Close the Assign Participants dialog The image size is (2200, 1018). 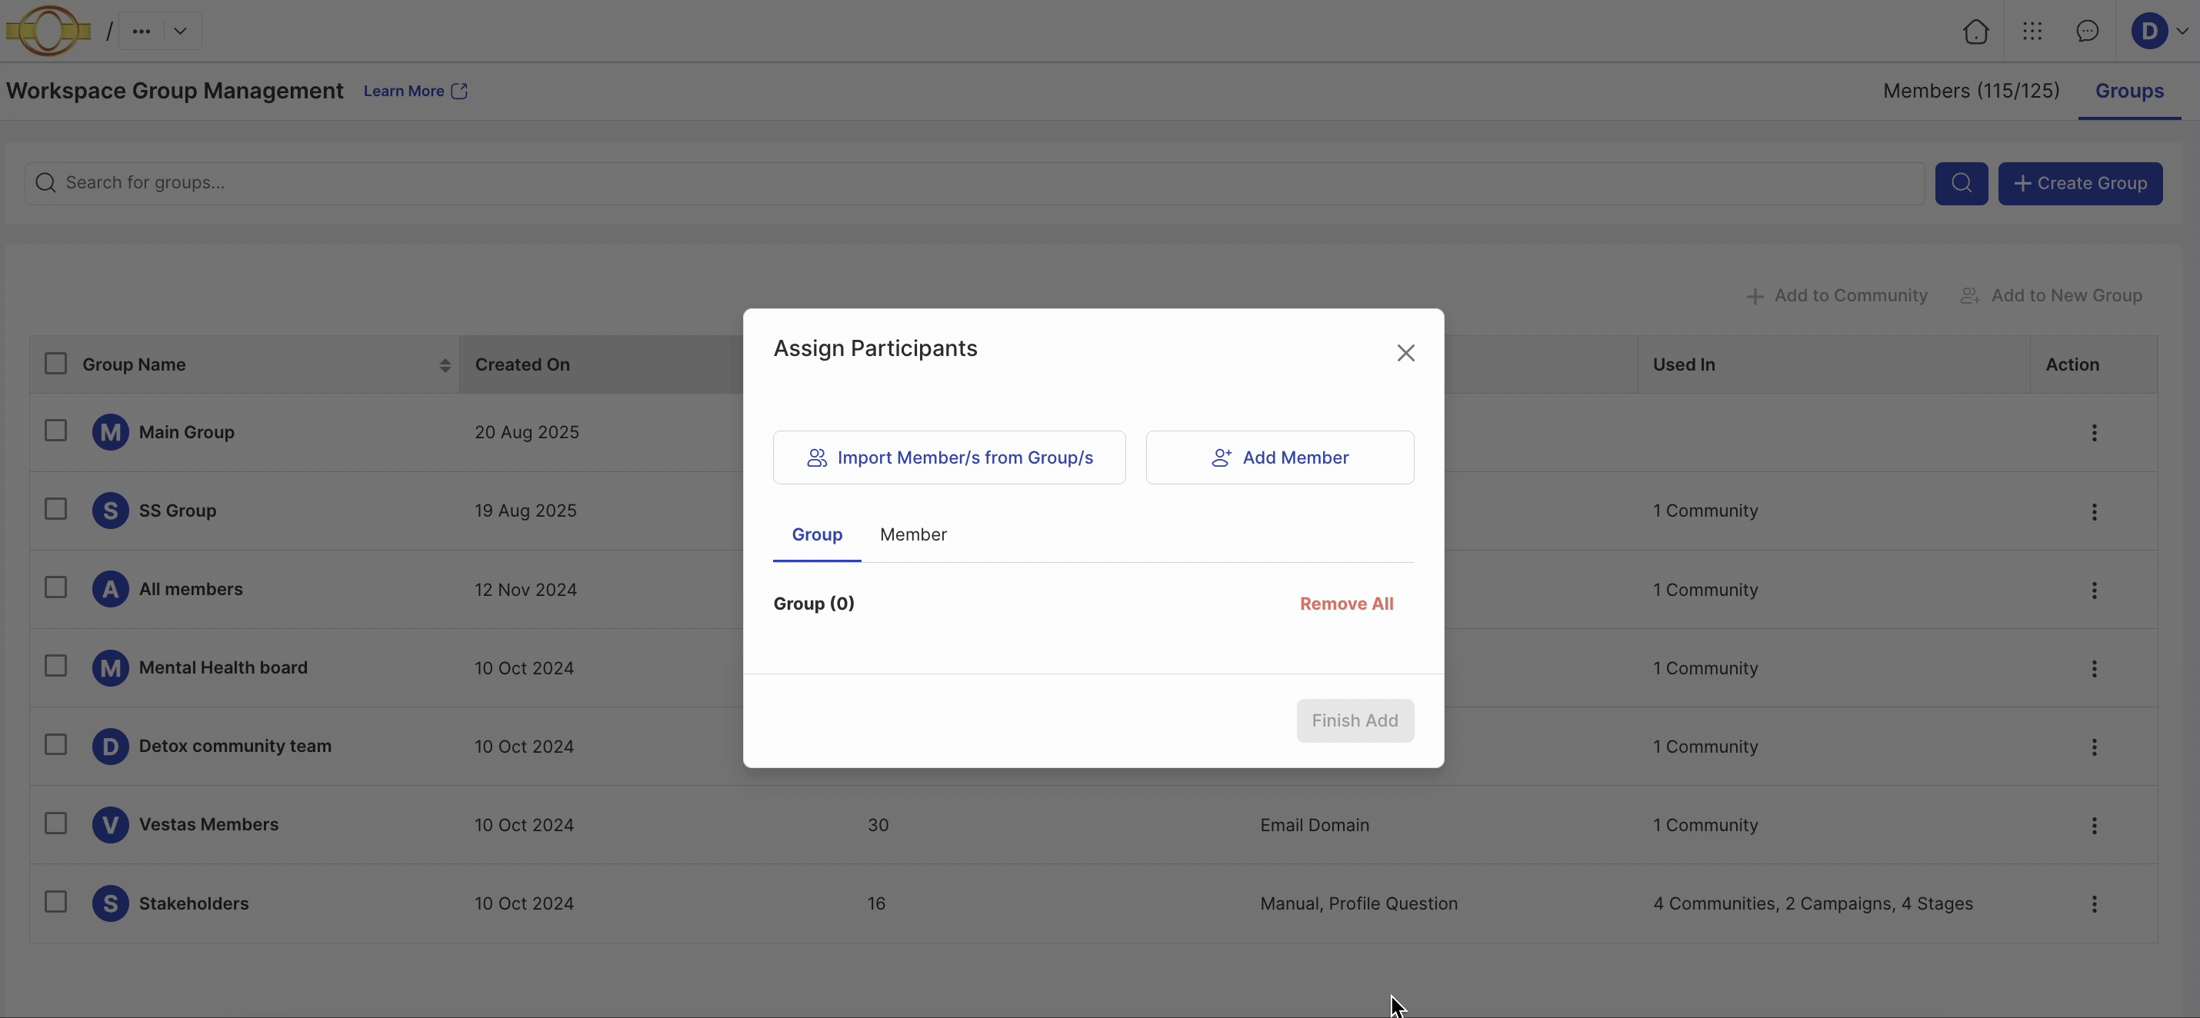[1405, 353]
